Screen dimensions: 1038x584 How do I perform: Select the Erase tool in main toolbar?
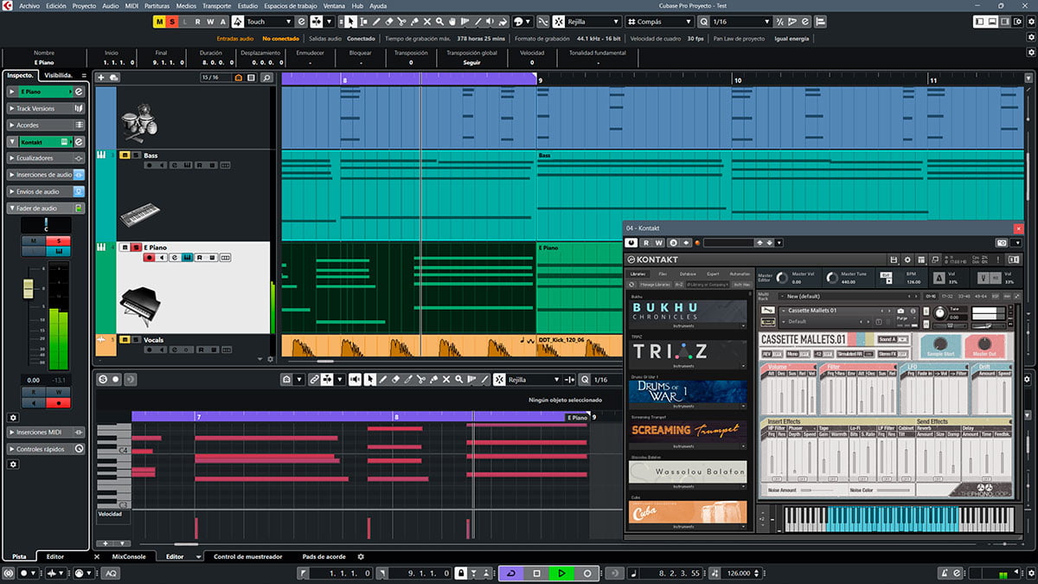388,22
